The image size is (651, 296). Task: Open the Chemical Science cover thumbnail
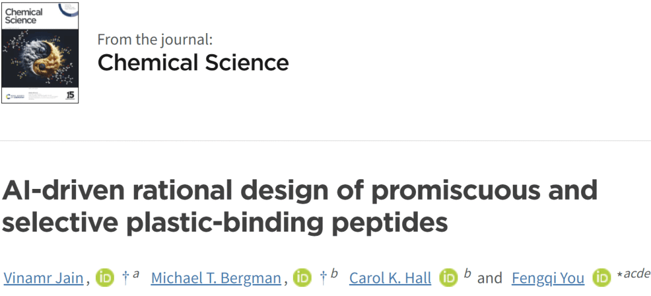coord(40,52)
